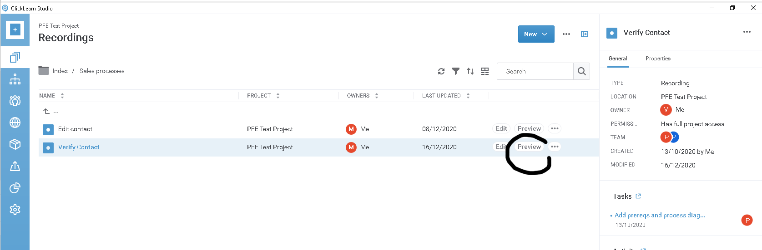The width and height of the screenshot is (762, 250).
Task: Sort by OWNERS column header
Action: coord(363,96)
